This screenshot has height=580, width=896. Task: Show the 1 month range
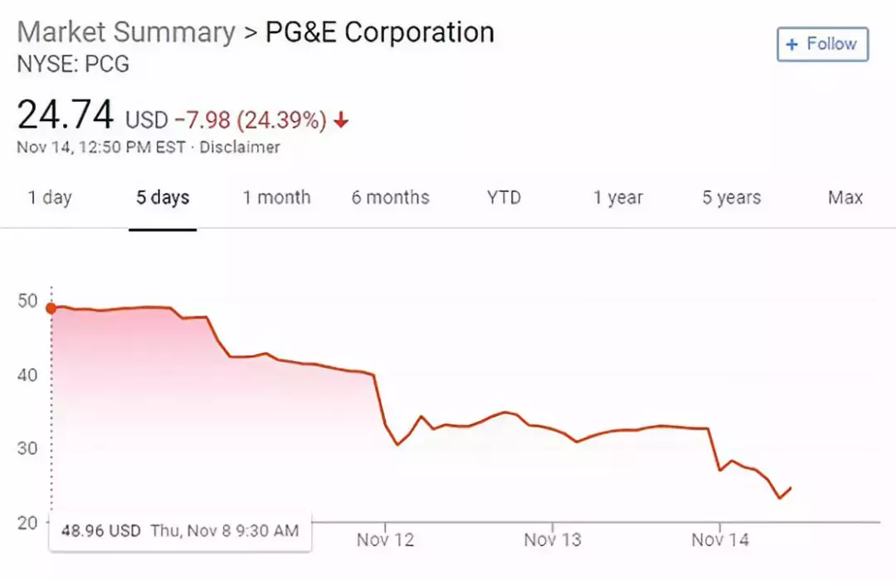(276, 198)
